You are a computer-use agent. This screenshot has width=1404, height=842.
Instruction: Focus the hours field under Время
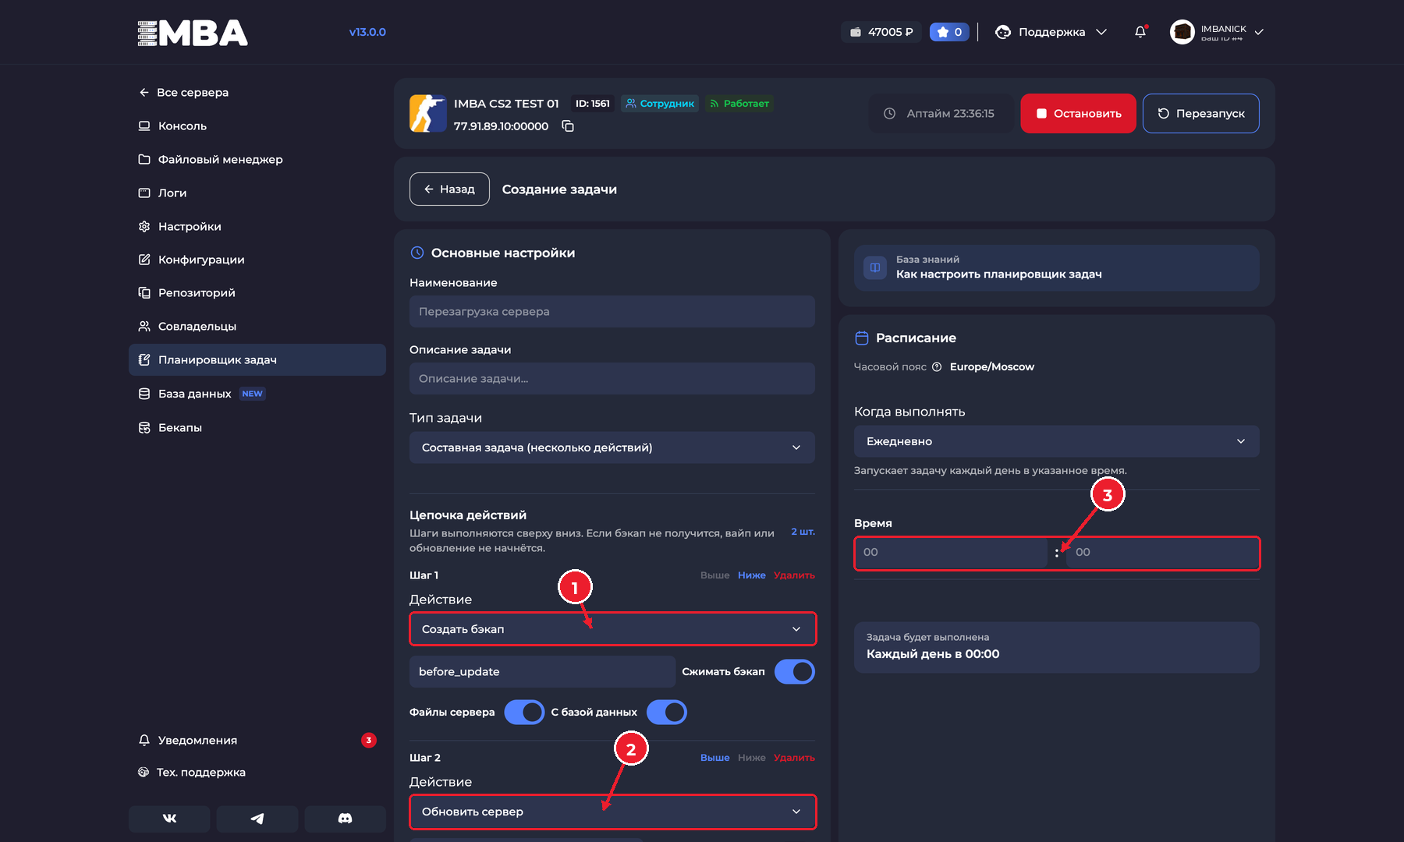952,553
